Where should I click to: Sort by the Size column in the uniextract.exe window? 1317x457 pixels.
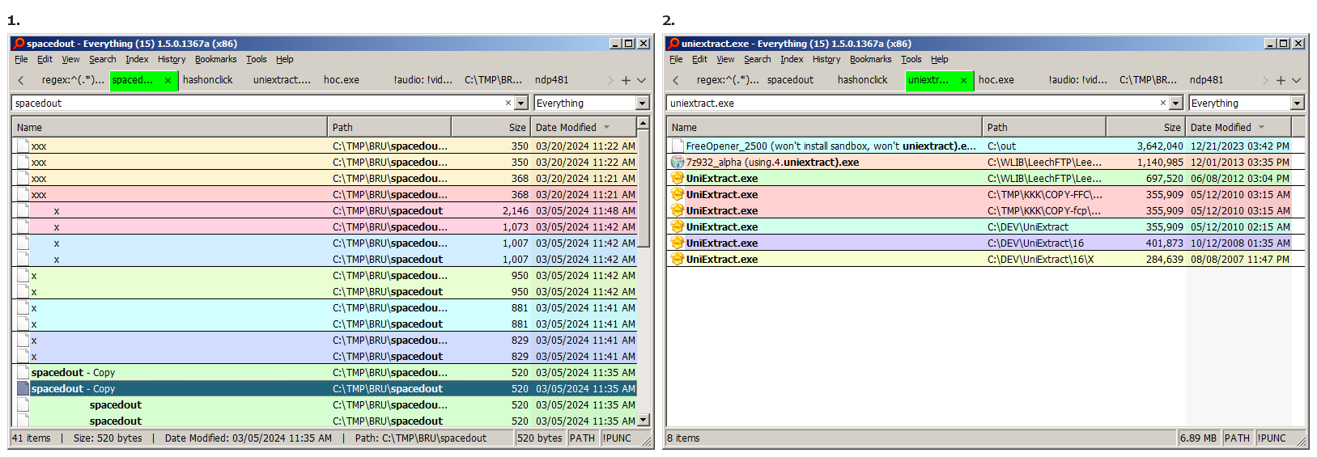[x=1145, y=127]
